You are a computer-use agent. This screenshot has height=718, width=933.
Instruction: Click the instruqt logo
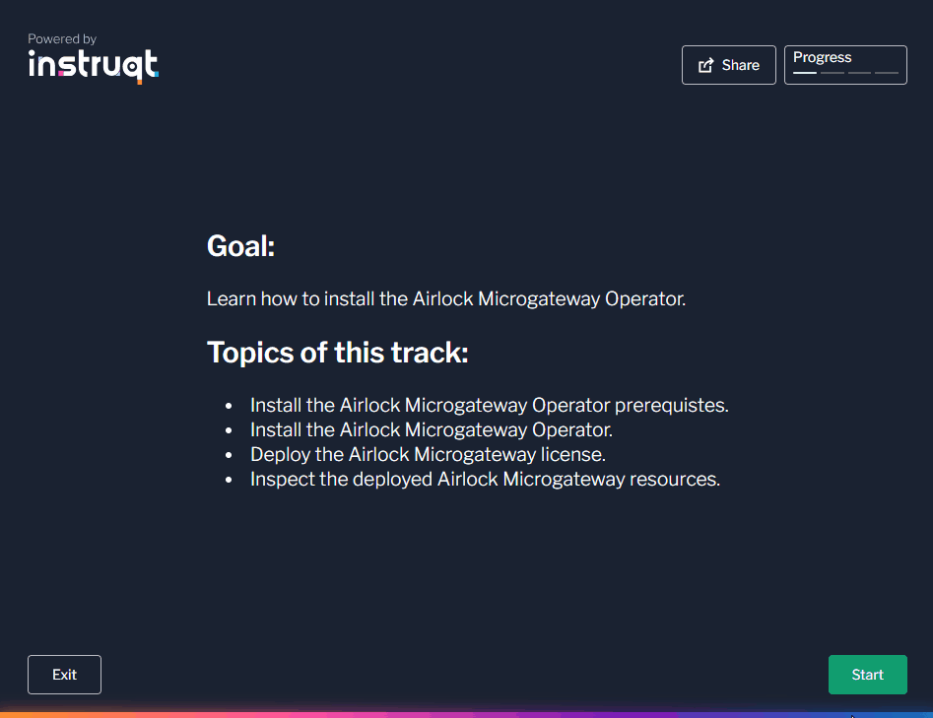93,66
